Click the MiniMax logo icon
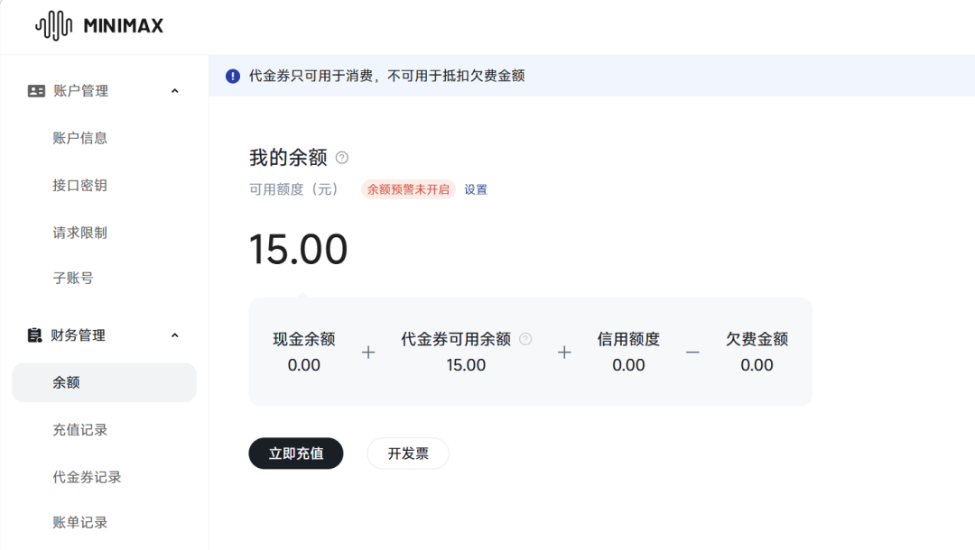Screen dimensions: 975x550 click(x=51, y=24)
